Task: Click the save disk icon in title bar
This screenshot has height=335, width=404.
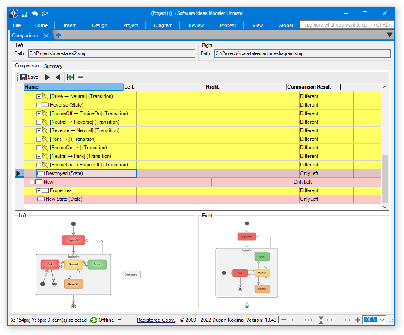Action: [24, 14]
